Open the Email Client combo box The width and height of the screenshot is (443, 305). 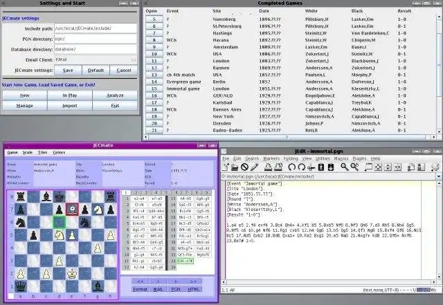[x=96, y=59]
